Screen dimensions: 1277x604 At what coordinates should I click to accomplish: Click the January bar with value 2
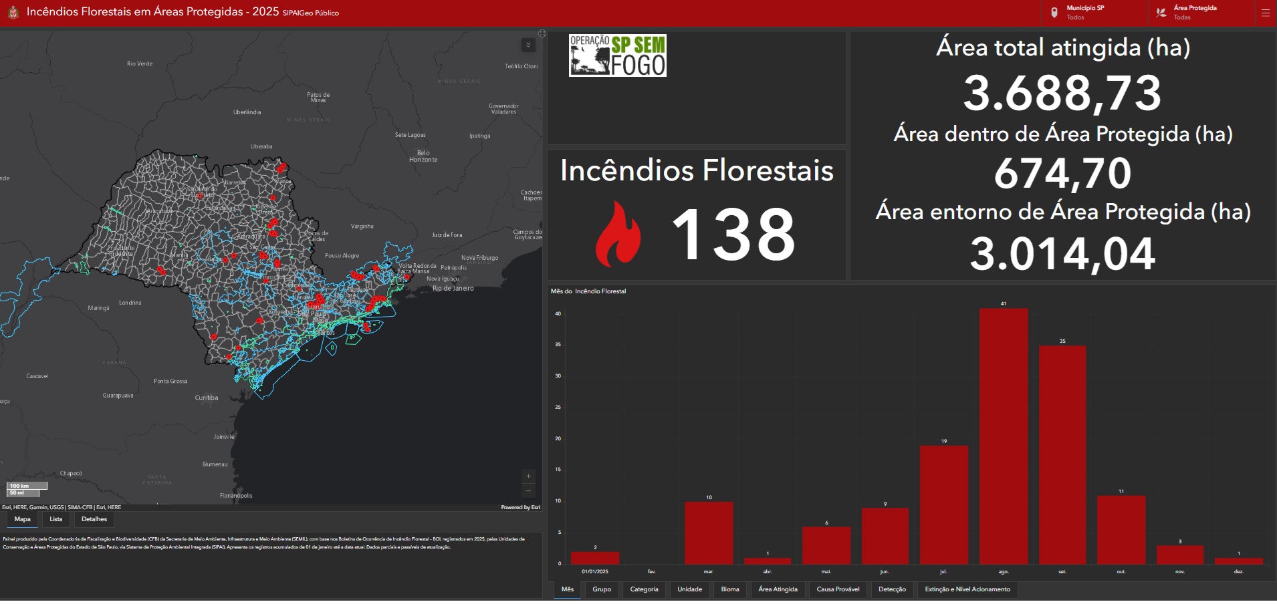(595, 558)
